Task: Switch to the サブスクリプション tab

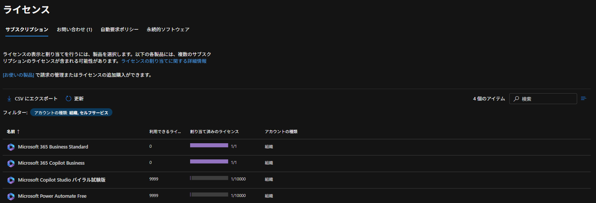Action: coord(27,29)
